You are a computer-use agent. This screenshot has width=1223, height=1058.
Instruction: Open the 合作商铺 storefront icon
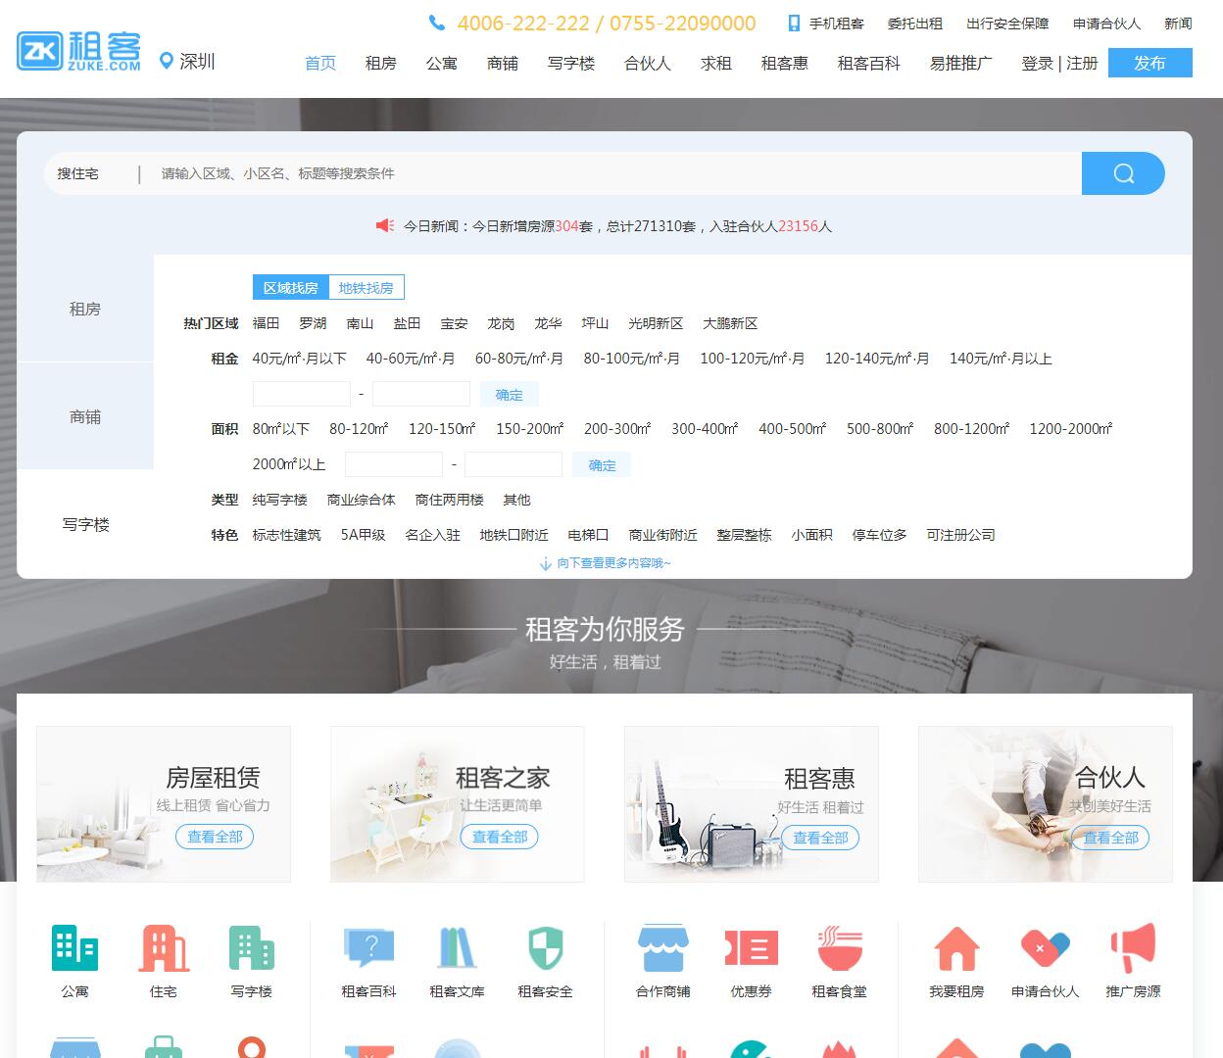pos(663,947)
